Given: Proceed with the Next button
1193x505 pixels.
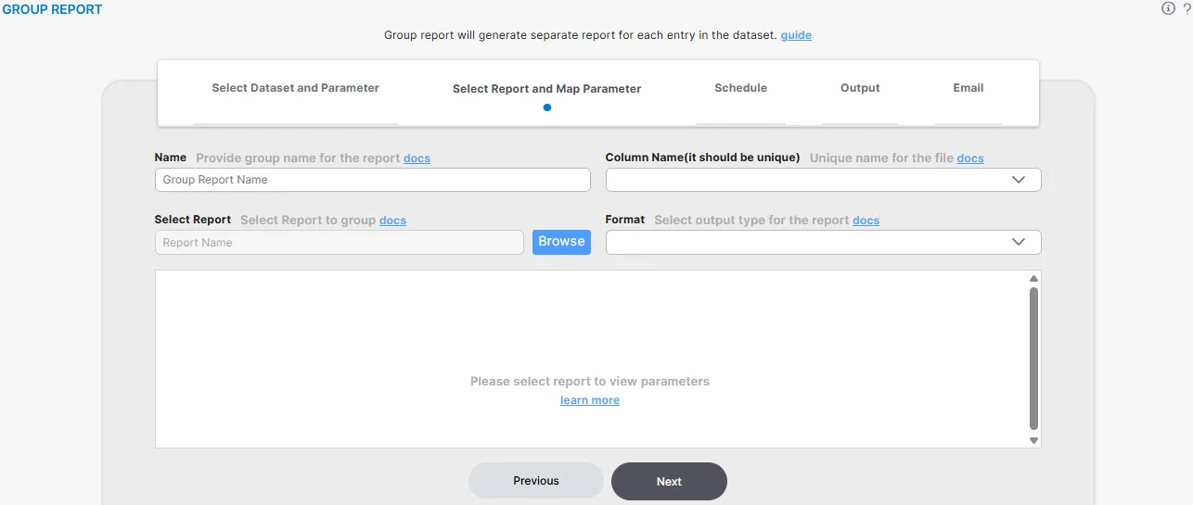Looking at the screenshot, I should (669, 482).
